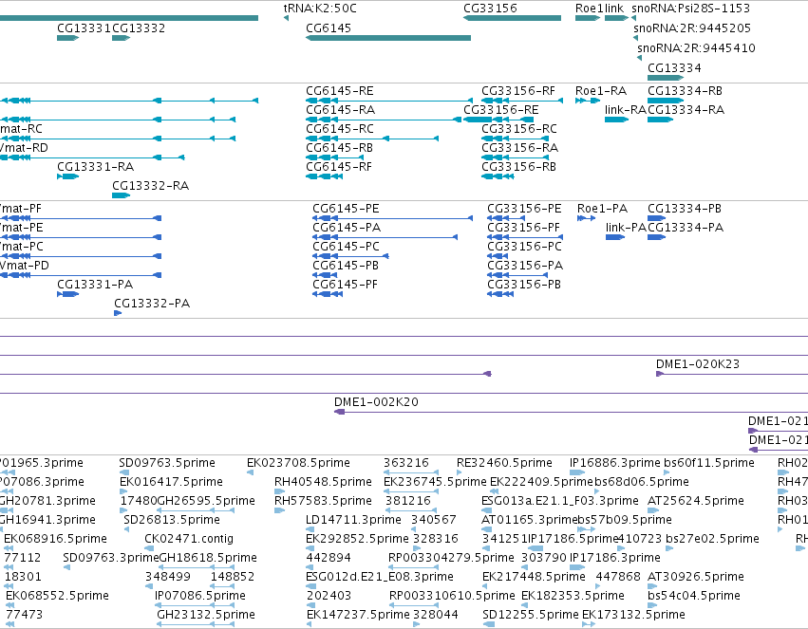This screenshot has width=808, height=629.
Task: Click the snoRNA:Psi28S-1153 gene label
Action: pos(691,9)
